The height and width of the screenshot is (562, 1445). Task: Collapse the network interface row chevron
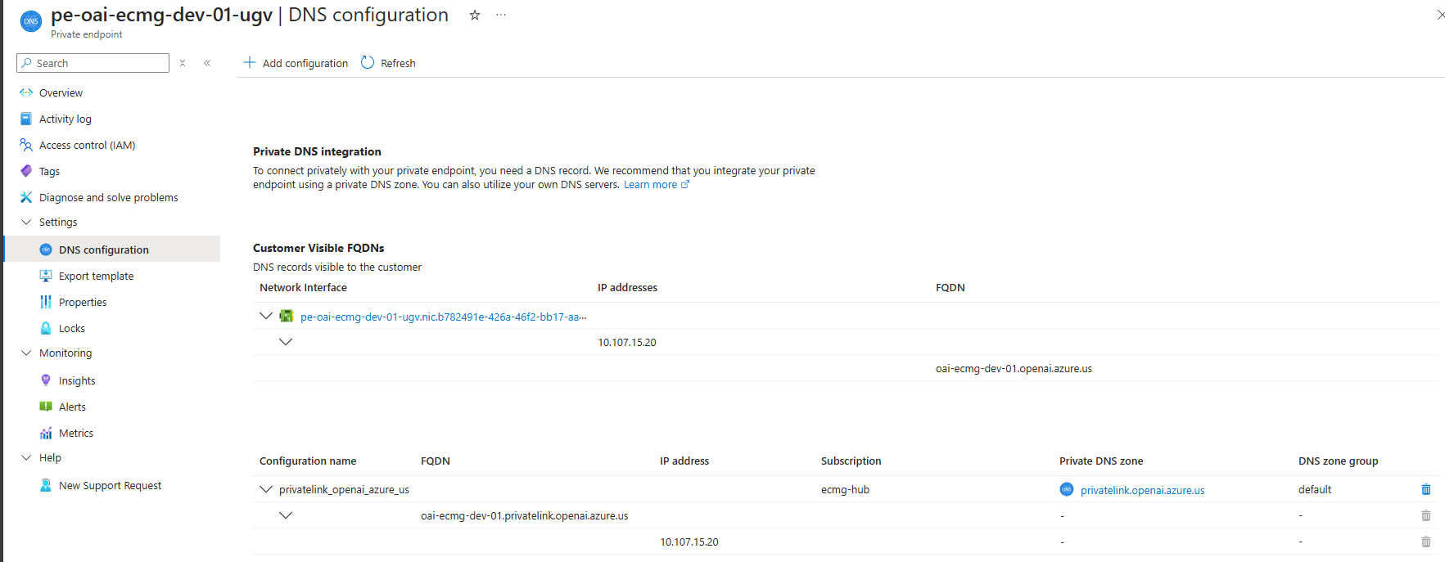(x=266, y=316)
